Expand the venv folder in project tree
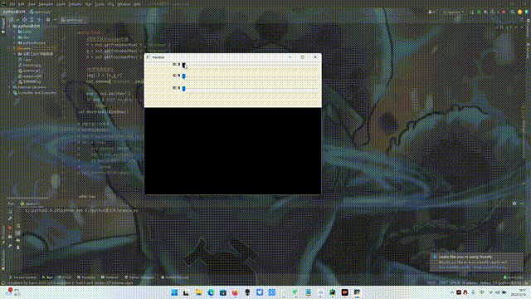531x299 pixels. (15, 48)
